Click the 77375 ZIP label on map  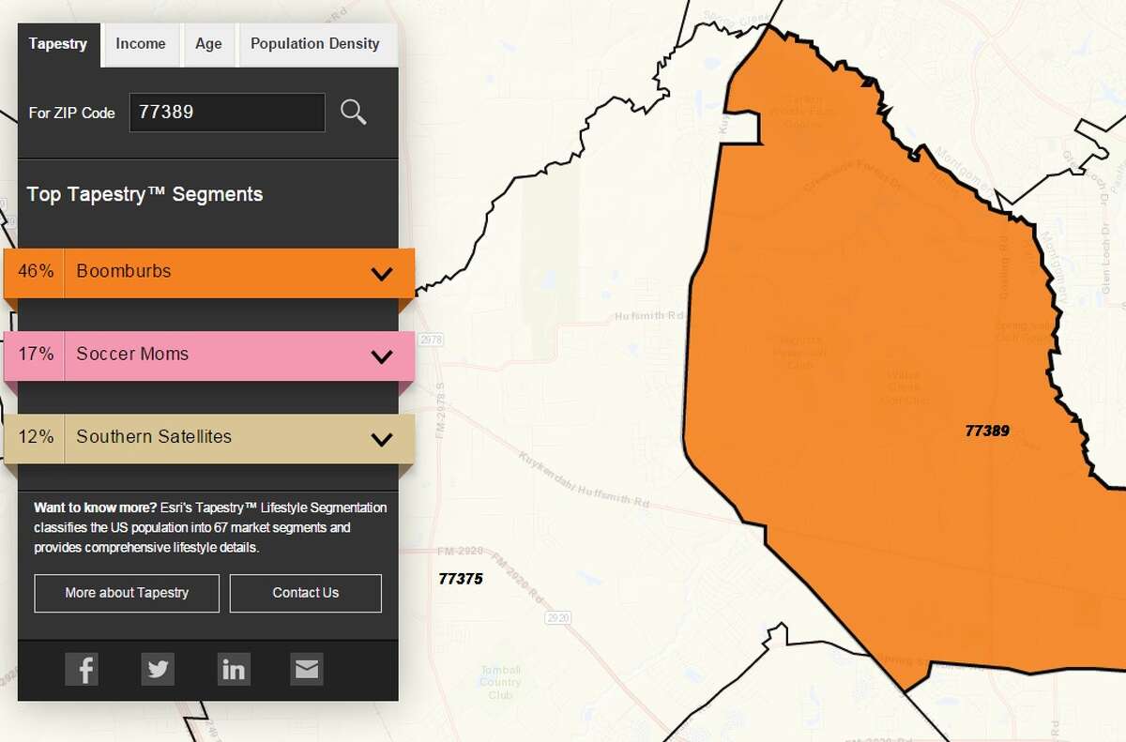click(x=461, y=579)
